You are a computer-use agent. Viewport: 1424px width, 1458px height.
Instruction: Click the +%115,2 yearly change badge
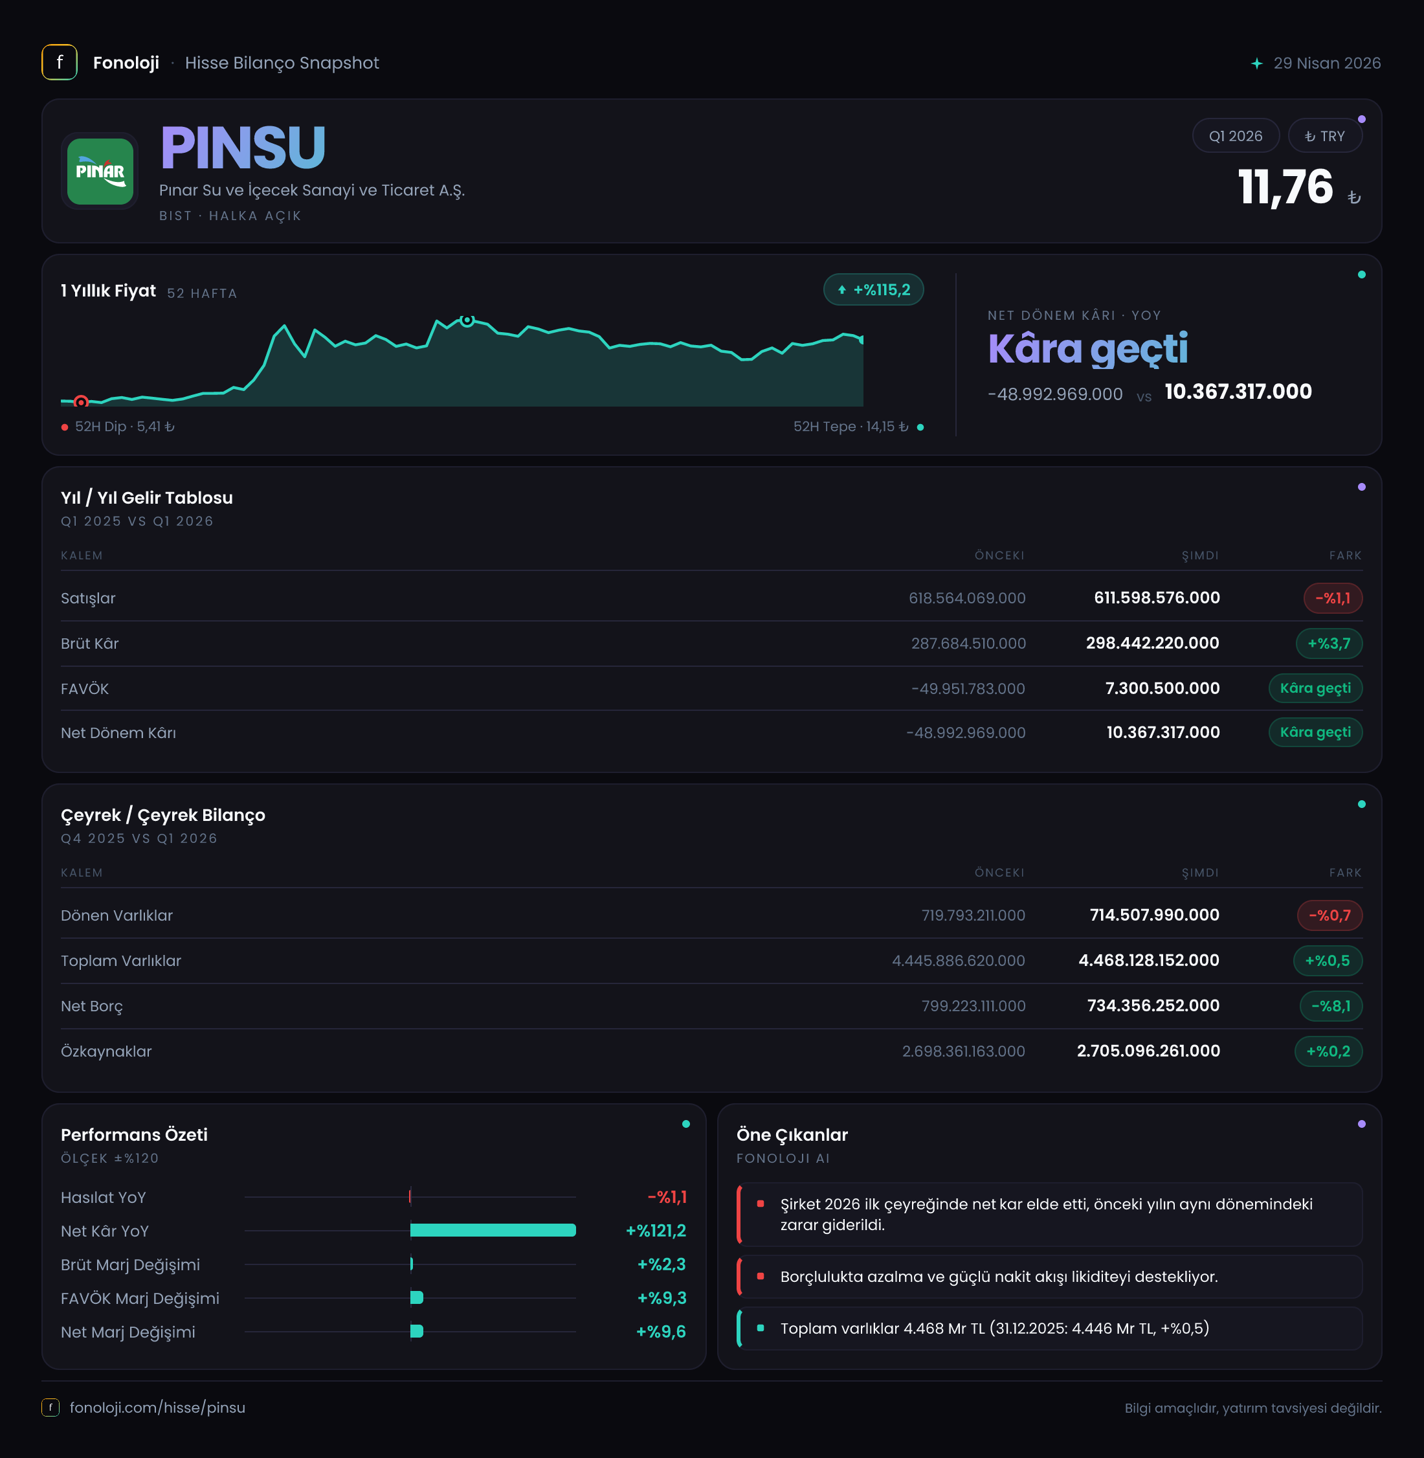point(874,290)
